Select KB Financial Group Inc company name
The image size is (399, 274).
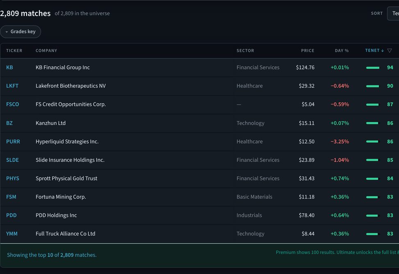pyautogui.click(x=63, y=67)
